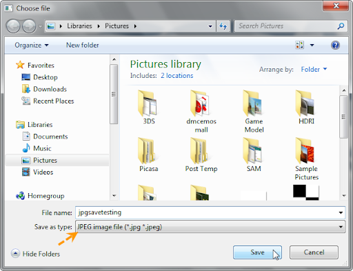The image size is (353, 271).
Task: Click the navigation pane scroll down arrow
Action: [x=114, y=196]
